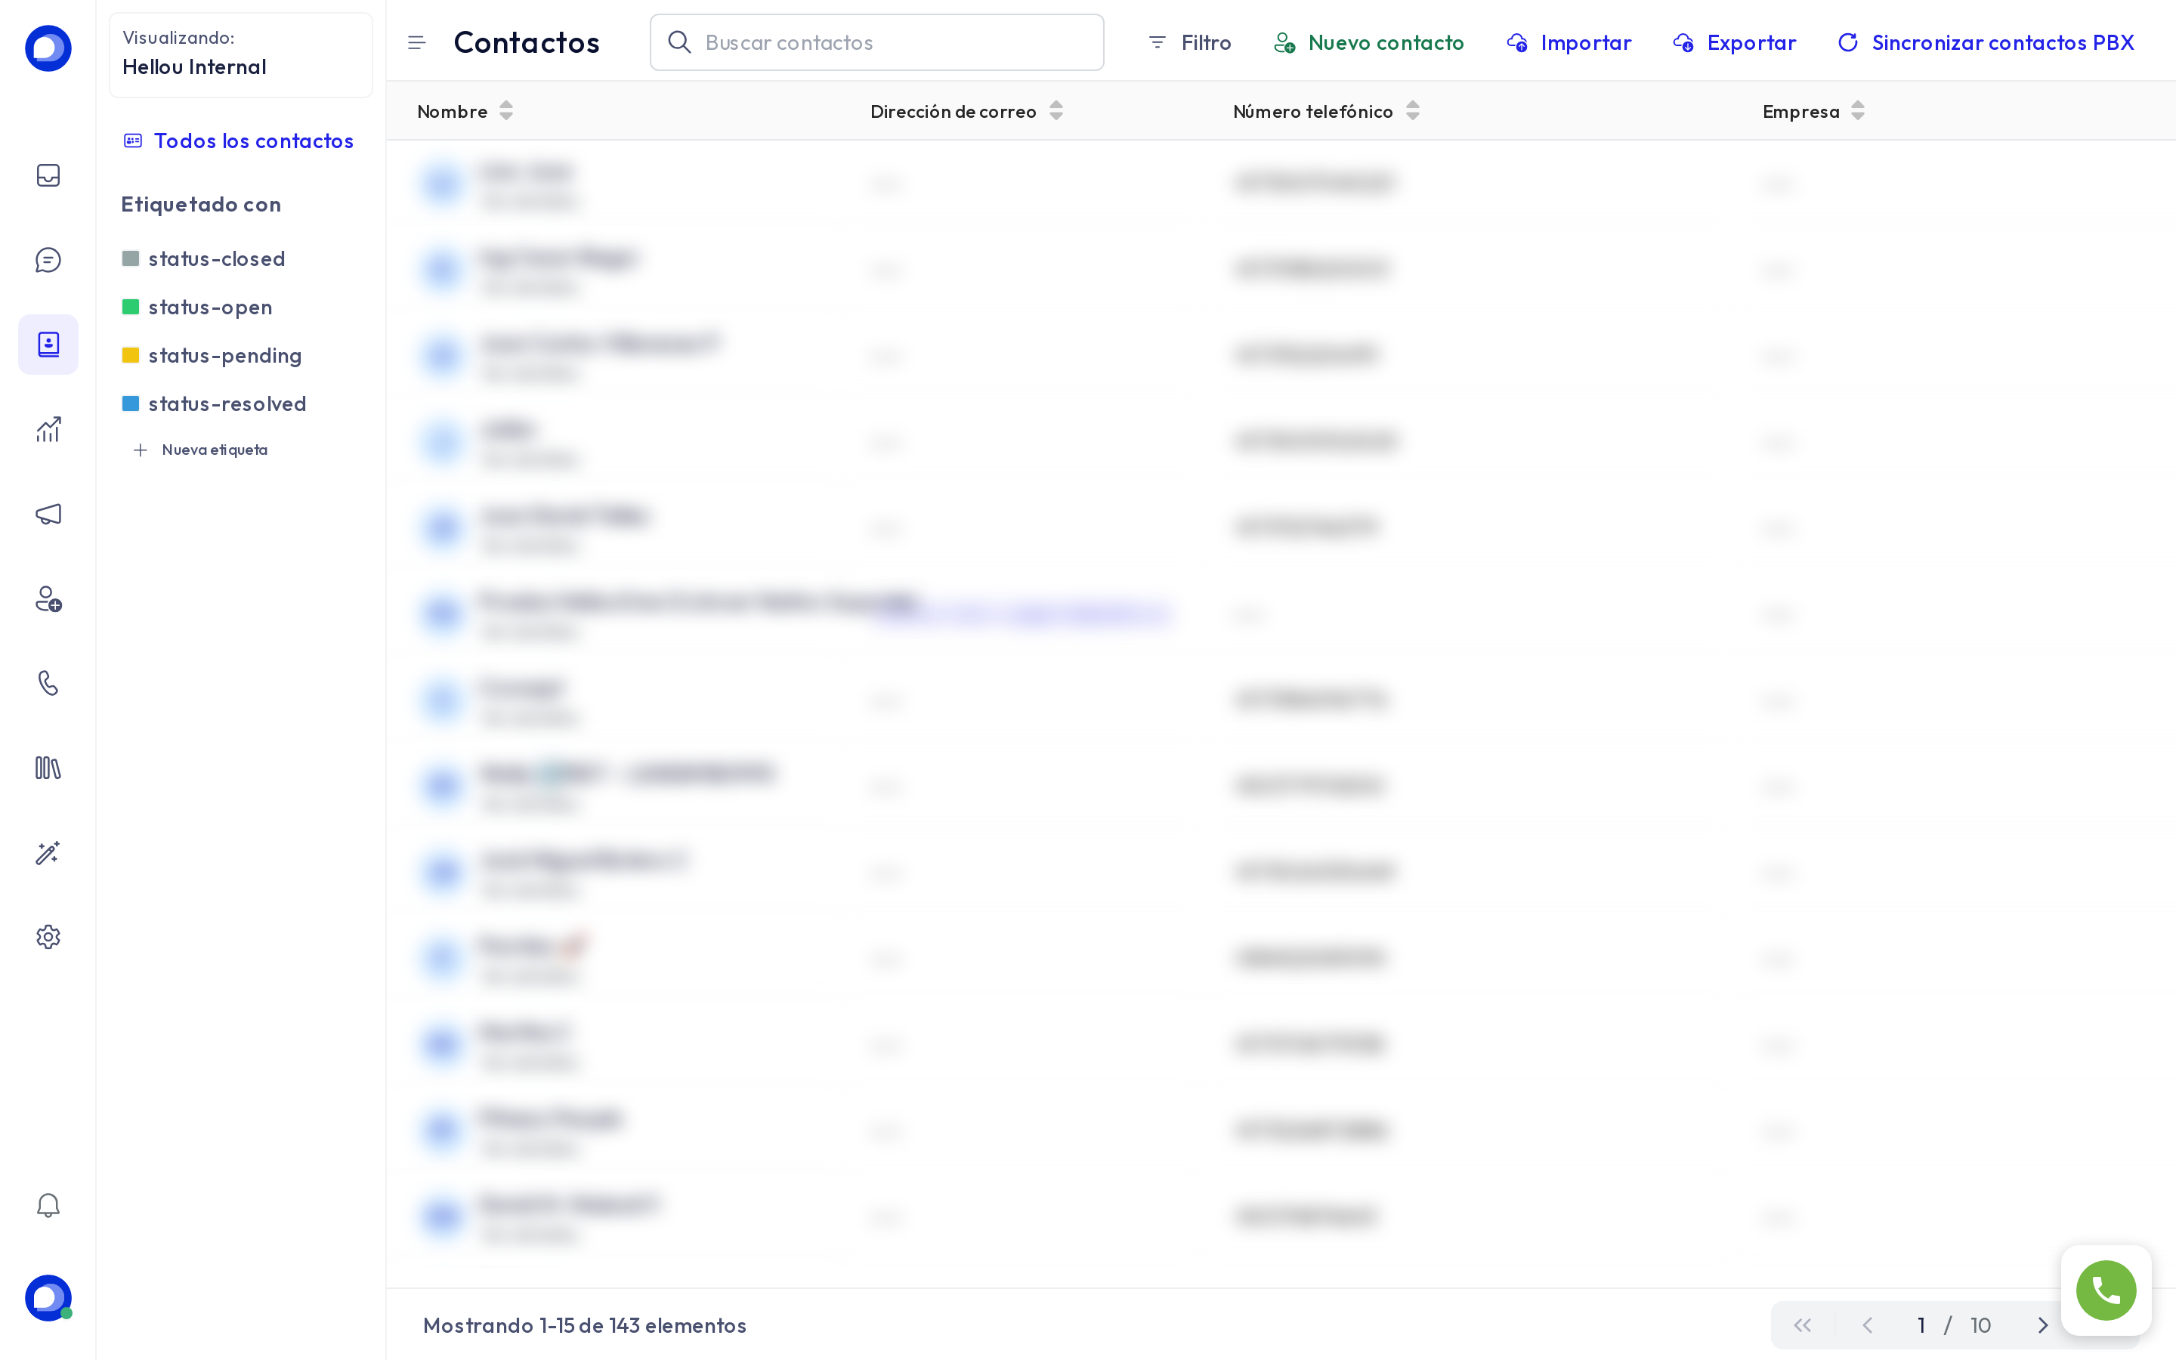Viewport: 2176px width, 1360px height.
Task: Filter by status-pending tag
Action: [212, 356]
